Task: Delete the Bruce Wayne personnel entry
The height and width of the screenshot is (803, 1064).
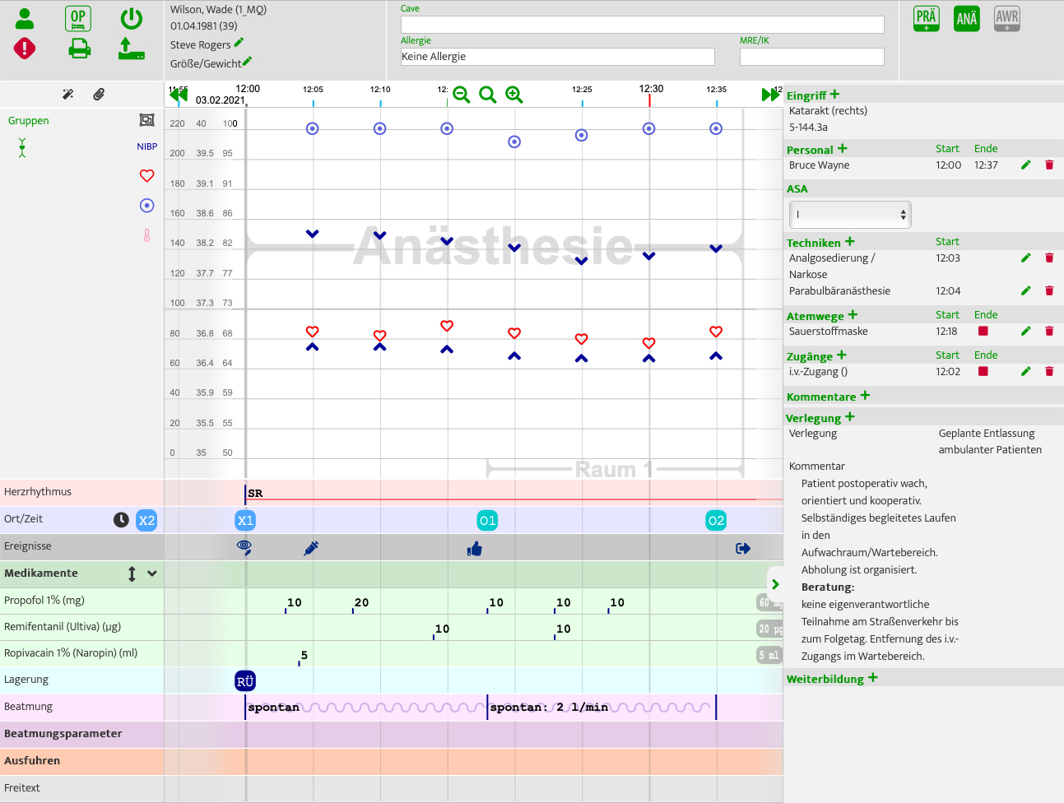Action: click(1049, 165)
